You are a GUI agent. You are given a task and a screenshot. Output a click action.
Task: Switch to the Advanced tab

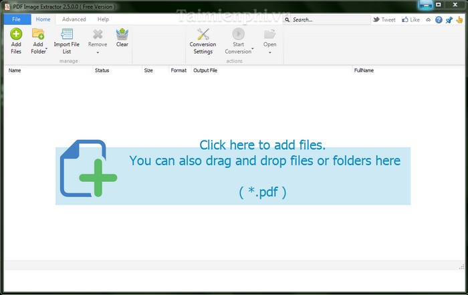pyautogui.click(x=74, y=19)
